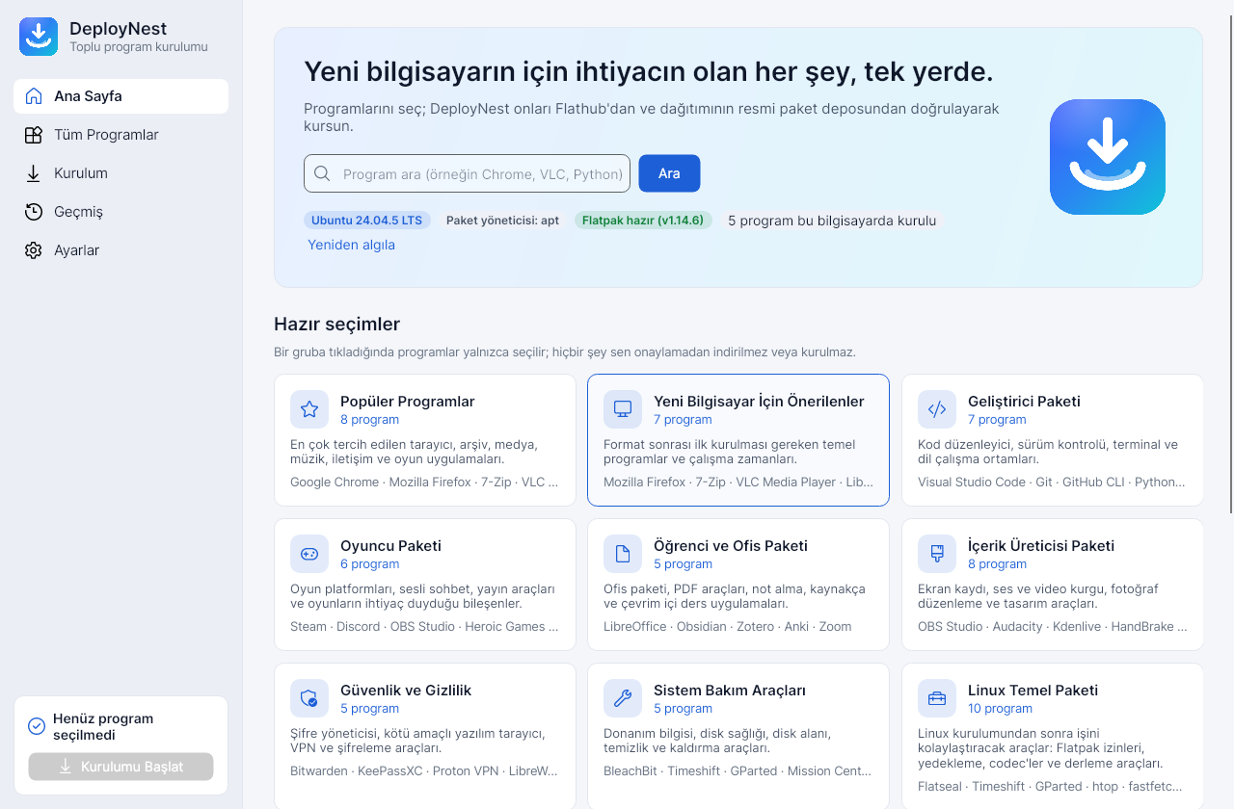Click the Hazır seçimler heading
1234x809 pixels.
pos(336,324)
